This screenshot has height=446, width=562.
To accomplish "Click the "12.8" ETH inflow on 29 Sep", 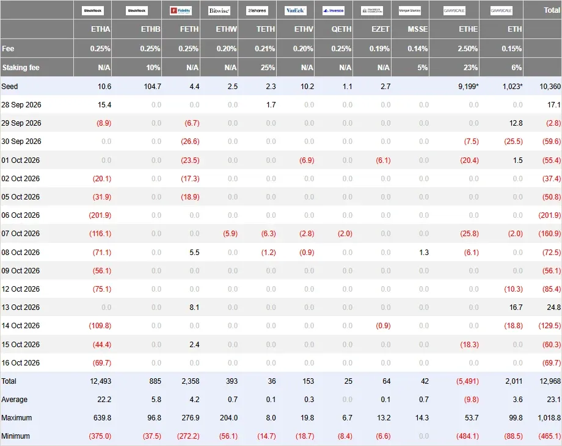I will (516, 123).
